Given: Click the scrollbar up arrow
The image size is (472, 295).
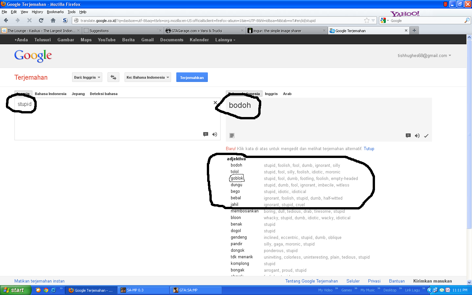Looking at the screenshot, I should click(469, 37).
